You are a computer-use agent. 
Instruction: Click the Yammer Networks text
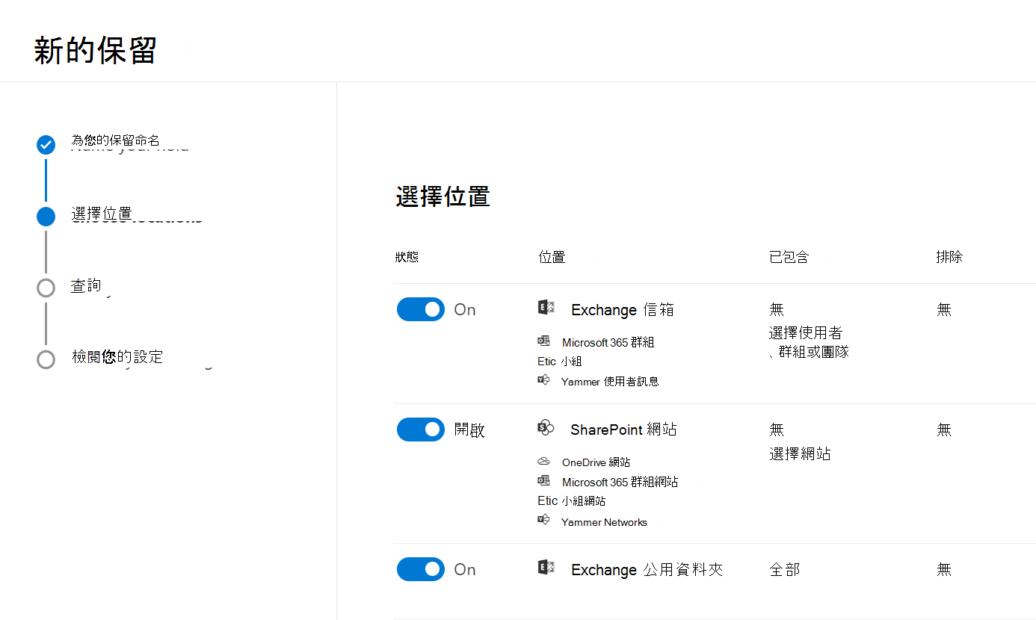point(604,522)
